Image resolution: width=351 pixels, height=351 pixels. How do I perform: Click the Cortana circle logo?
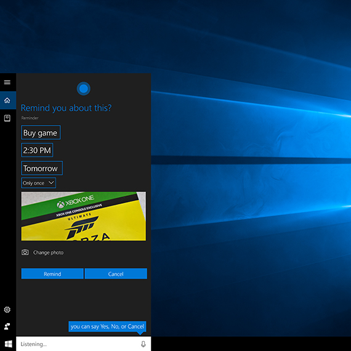click(x=84, y=89)
